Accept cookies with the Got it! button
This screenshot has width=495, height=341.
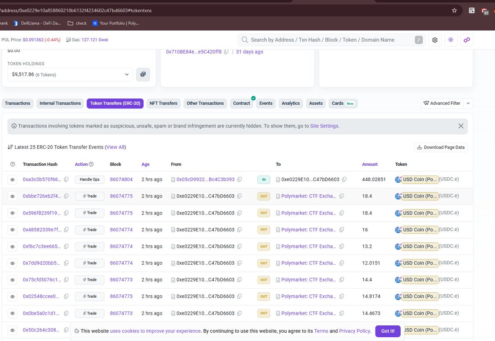tap(388, 331)
